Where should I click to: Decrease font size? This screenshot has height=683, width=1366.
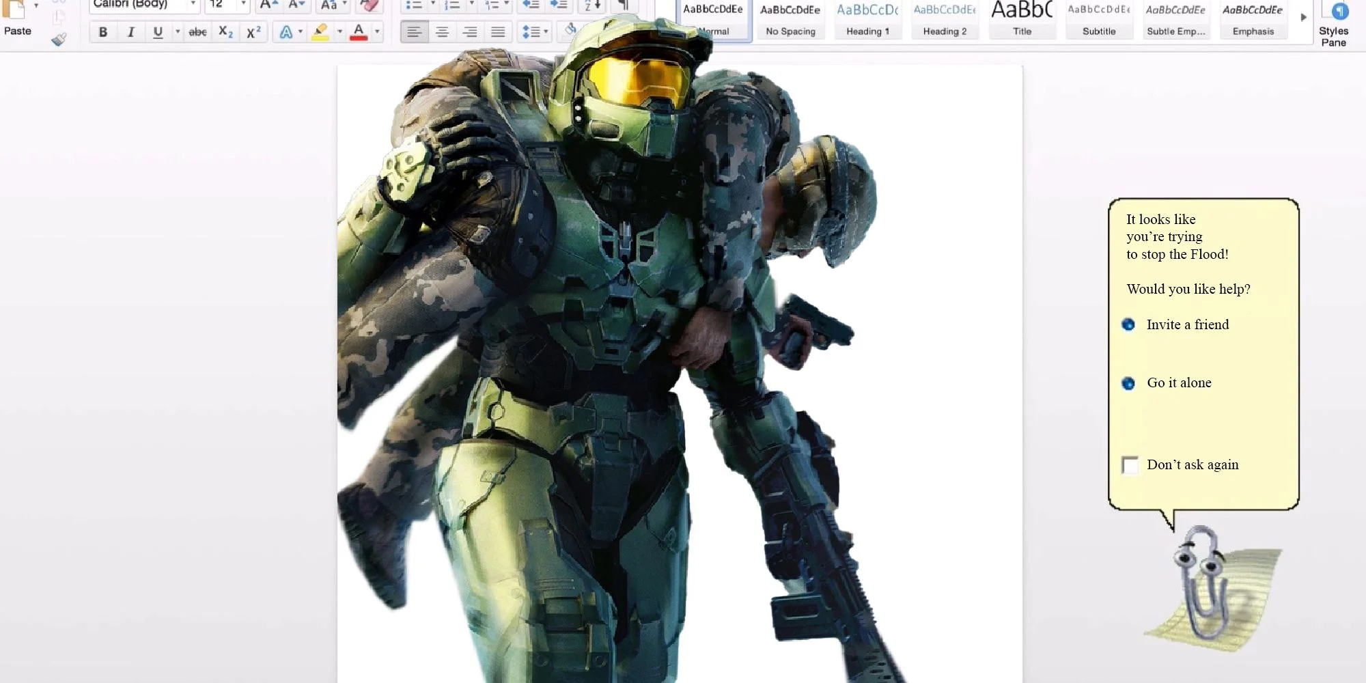click(x=296, y=5)
